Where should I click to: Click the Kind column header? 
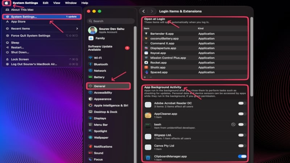pyautogui.click(x=201, y=29)
